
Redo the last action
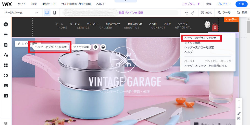point(193,13)
